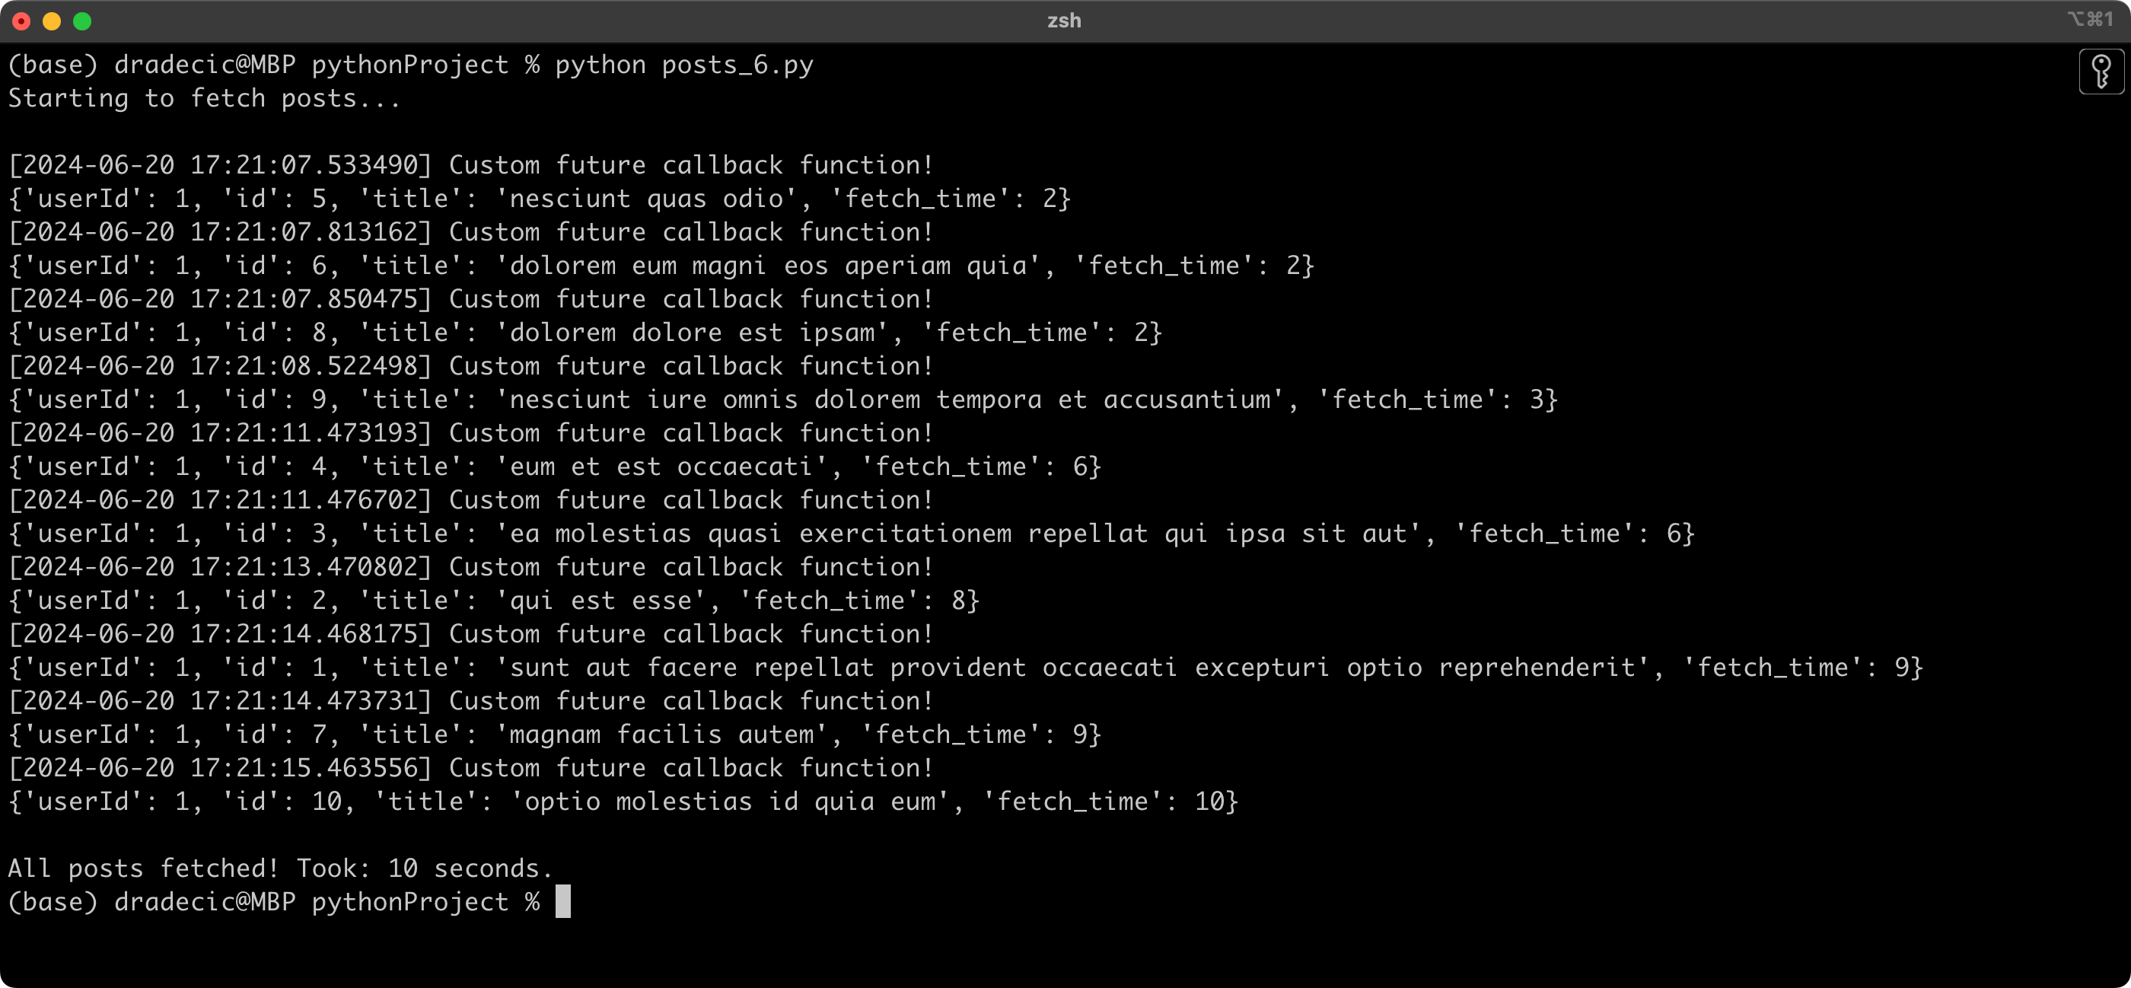The image size is (2131, 988).
Task: Click the ⌥⌘1 shortcut indicator
Action: pyautogui.click(x=2090, y=19)
